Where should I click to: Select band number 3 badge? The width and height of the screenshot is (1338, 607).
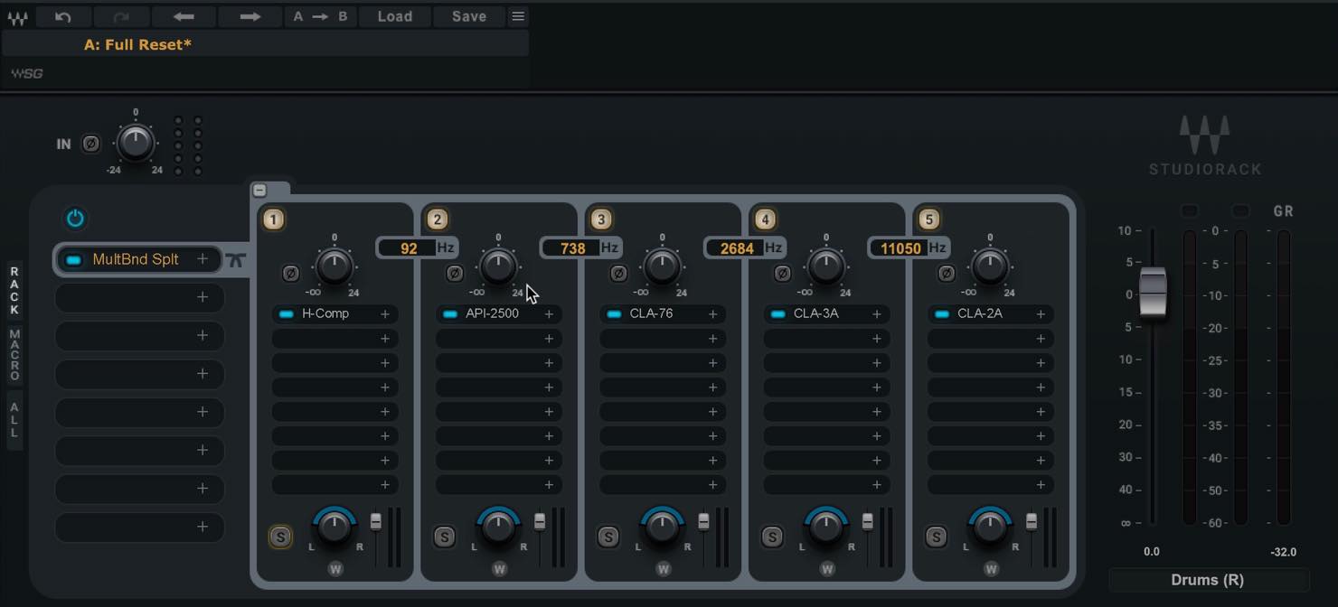coord(601,219)
